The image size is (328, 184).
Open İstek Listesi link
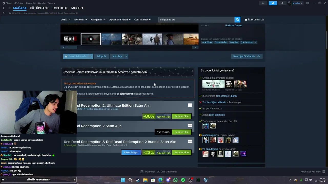(x=254, y=20)
